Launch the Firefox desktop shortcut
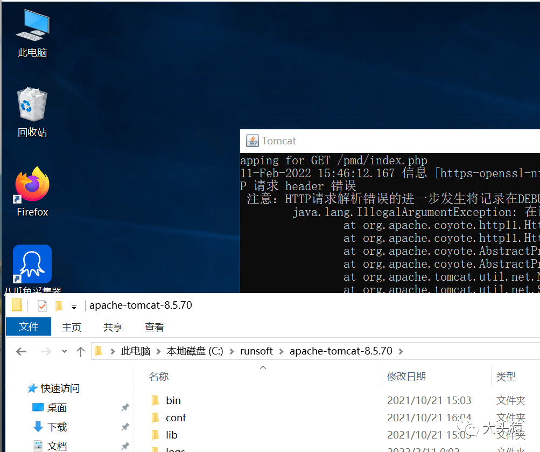 tap(32, 192)
